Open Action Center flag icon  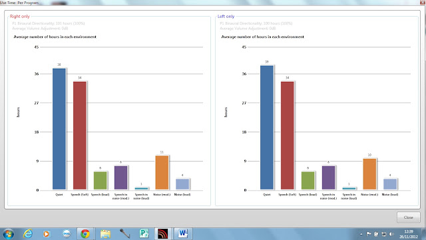pos(369,234)
